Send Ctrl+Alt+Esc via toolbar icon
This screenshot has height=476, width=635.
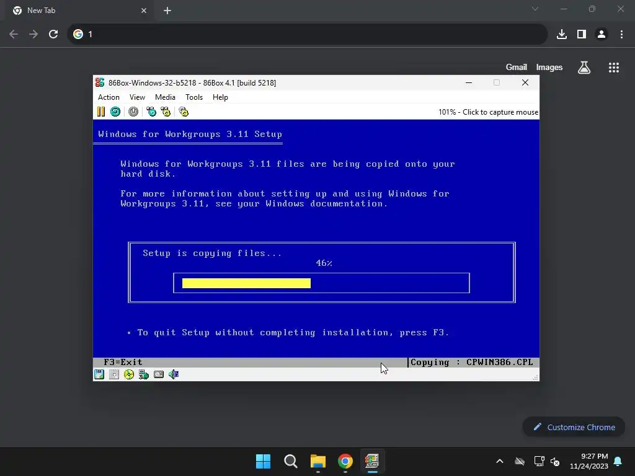(x=166, y=112)
